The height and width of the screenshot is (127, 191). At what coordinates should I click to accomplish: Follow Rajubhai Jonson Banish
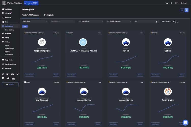coord(98,124)
